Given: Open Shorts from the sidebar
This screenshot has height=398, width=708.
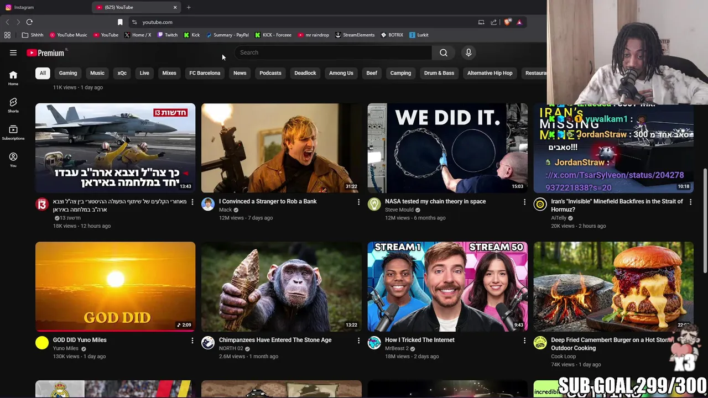Looking at the screenshot, I should click(x=13, y=105).
